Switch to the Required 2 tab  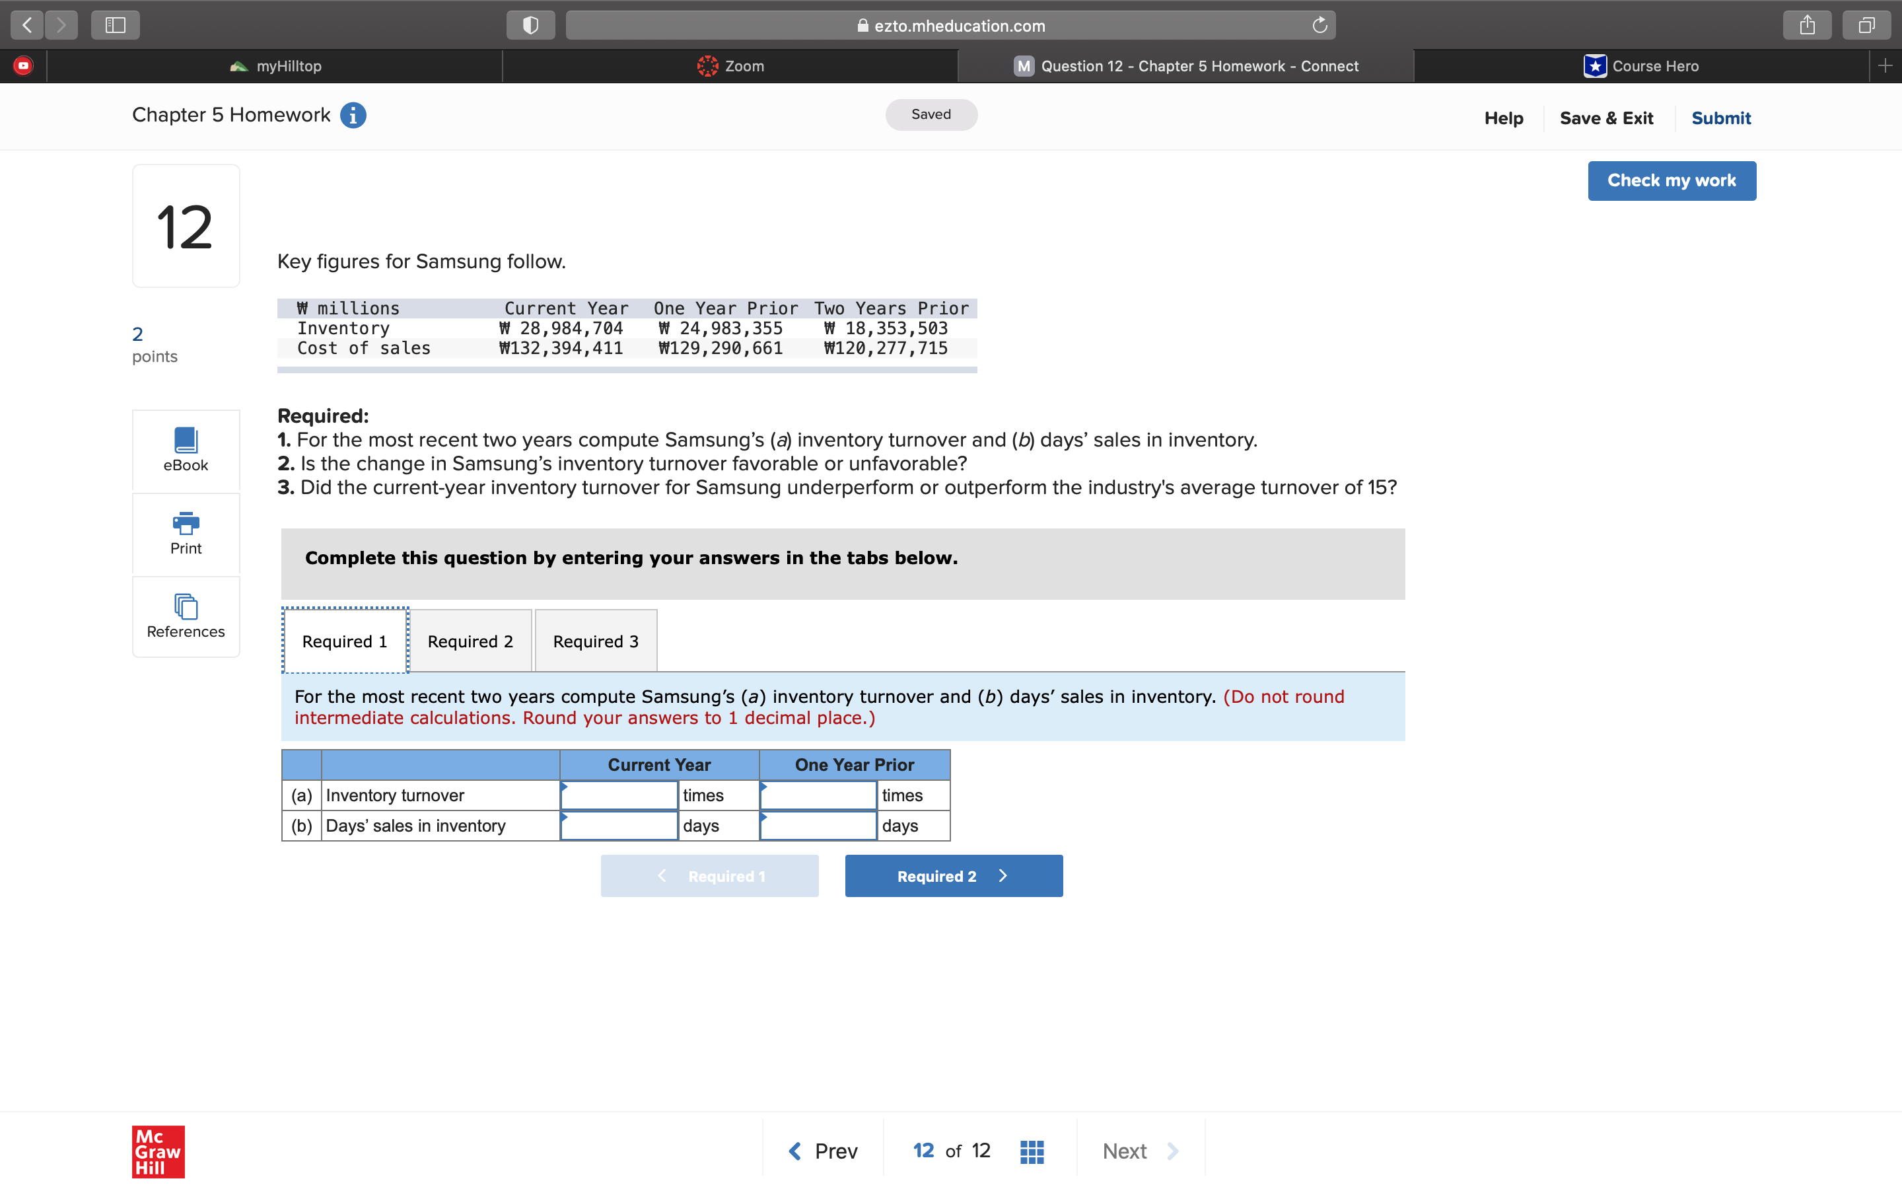pyautogui.click(x=471, y=640)
